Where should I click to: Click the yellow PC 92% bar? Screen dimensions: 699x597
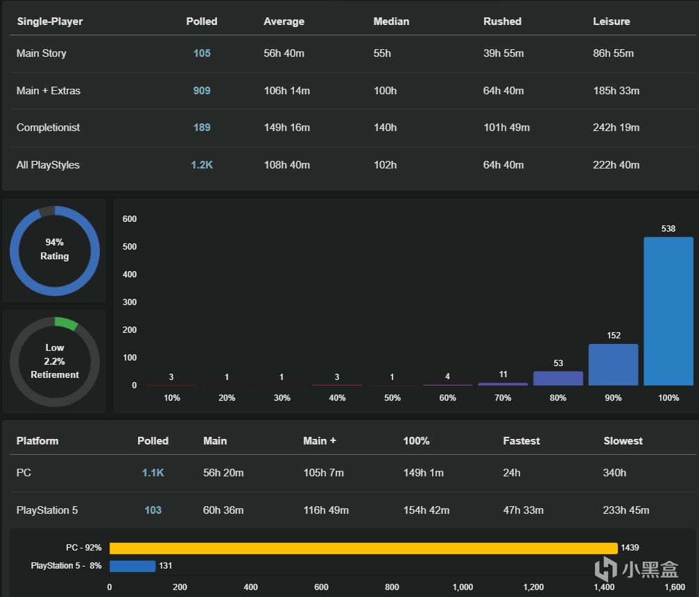(363, 548)
